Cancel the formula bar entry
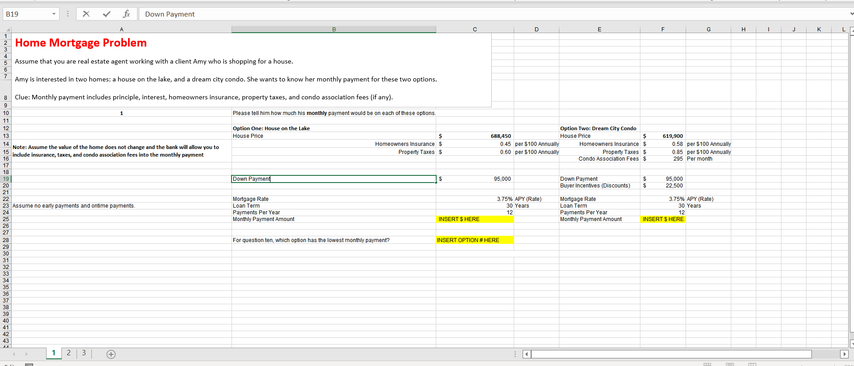 86,14
